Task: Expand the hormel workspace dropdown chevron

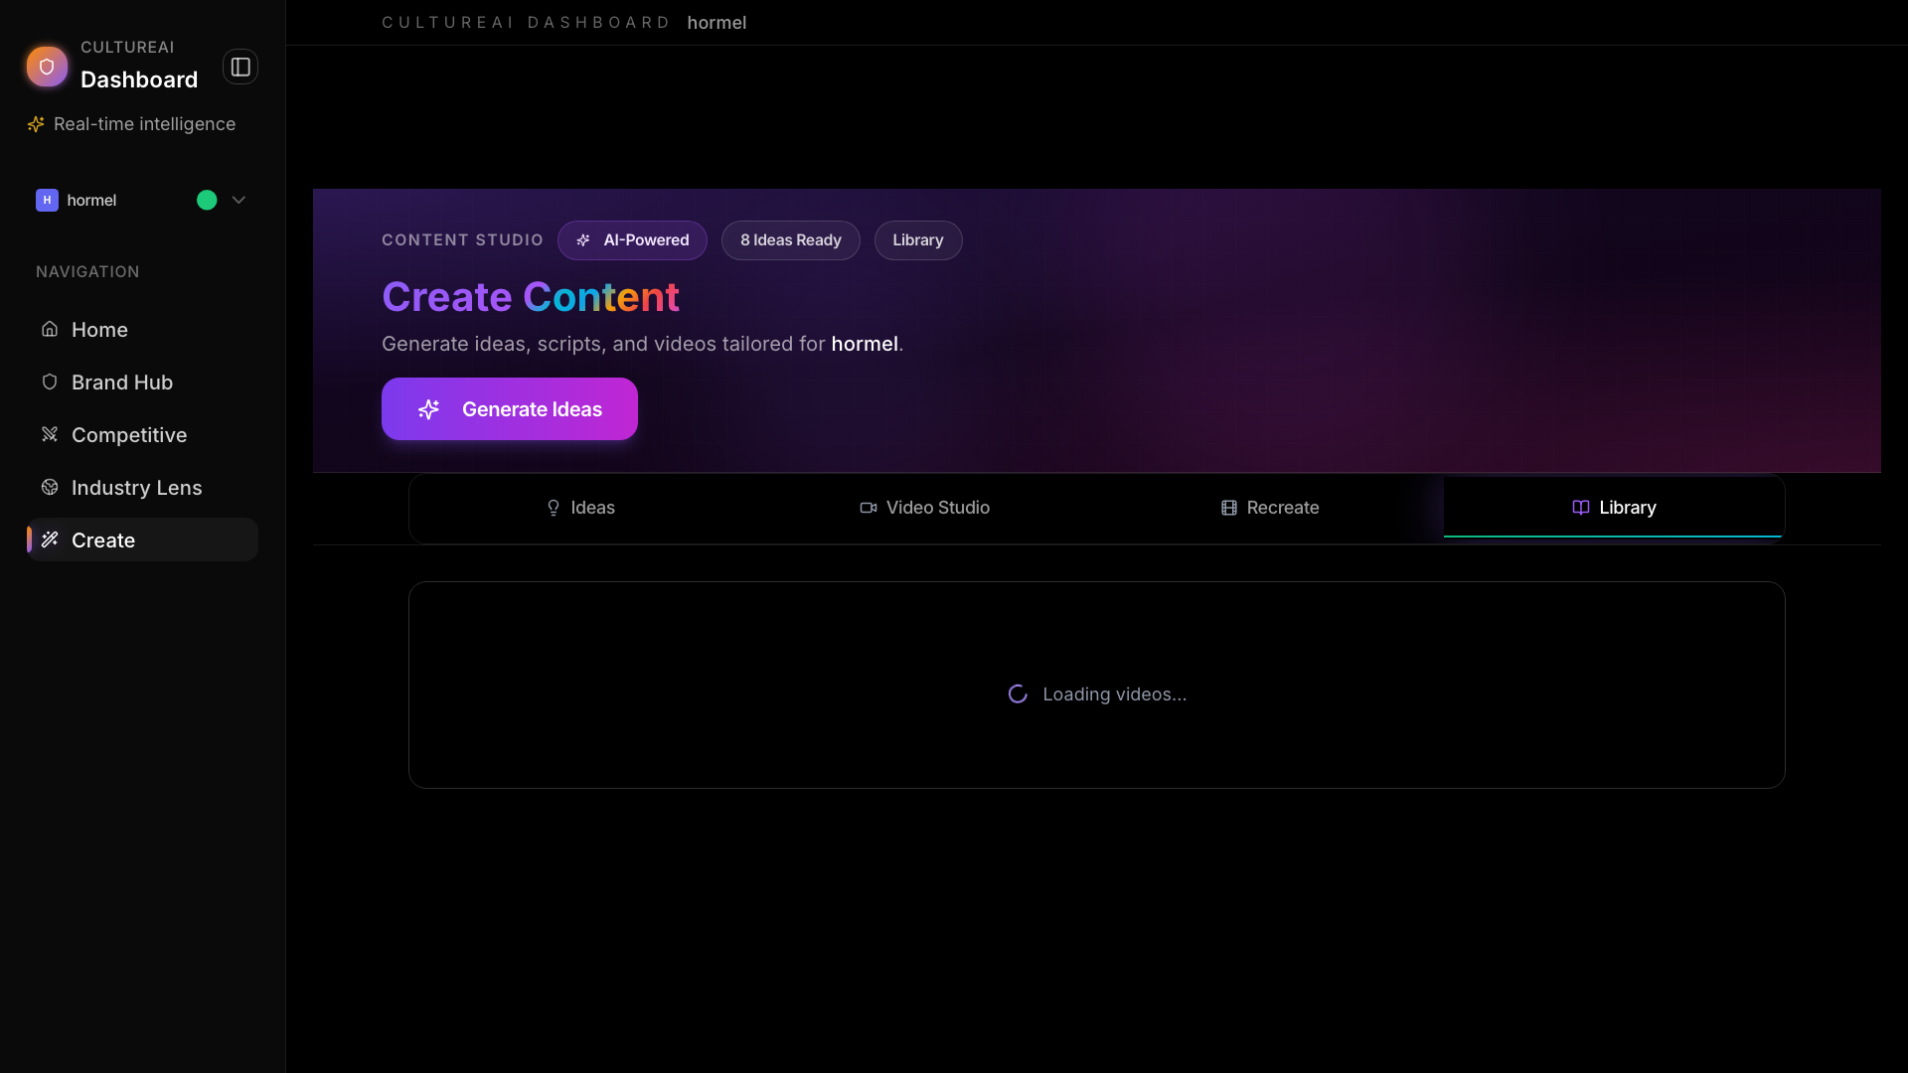Action: coord(238,200)
